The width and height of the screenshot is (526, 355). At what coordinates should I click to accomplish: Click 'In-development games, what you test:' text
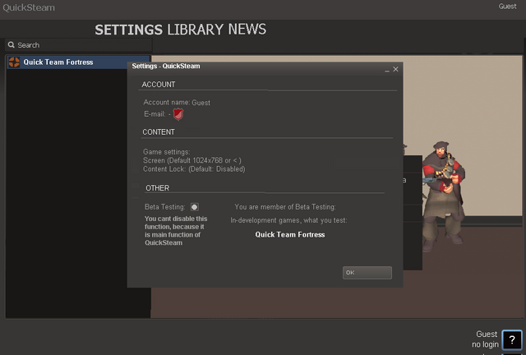(288, 220)
